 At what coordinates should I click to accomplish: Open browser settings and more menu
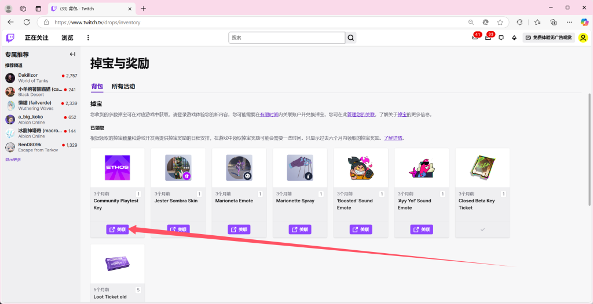pyautogui.click(x=569, y=23)
